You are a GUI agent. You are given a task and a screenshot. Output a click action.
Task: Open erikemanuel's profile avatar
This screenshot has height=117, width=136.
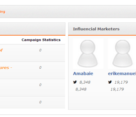coord(122,54)
